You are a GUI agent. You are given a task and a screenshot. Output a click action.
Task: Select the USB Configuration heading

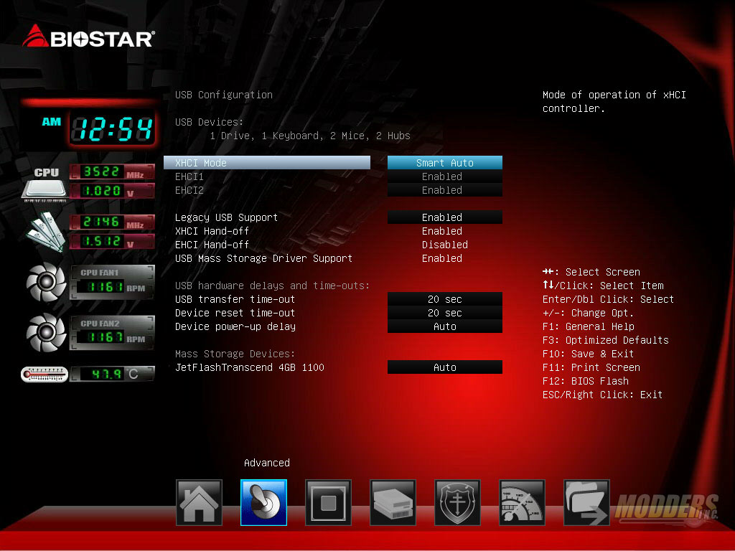pyautogui.click(x=223, y=94)
